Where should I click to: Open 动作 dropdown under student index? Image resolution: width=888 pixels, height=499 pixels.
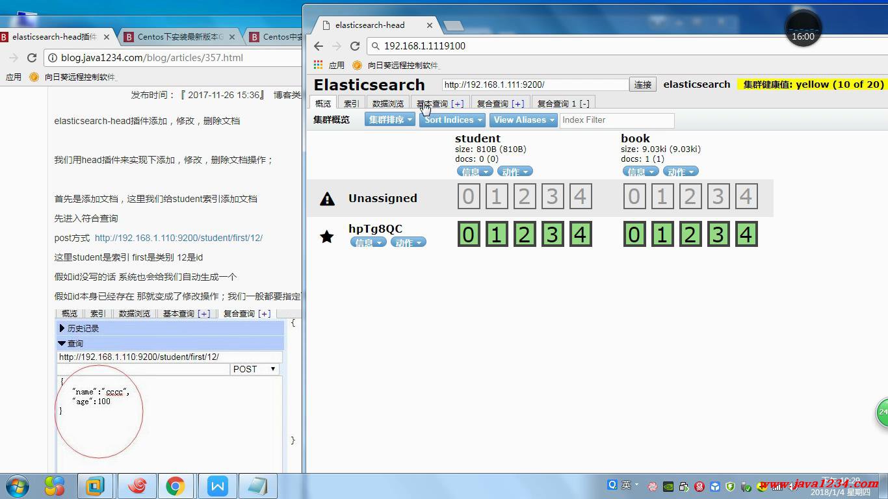515,172
